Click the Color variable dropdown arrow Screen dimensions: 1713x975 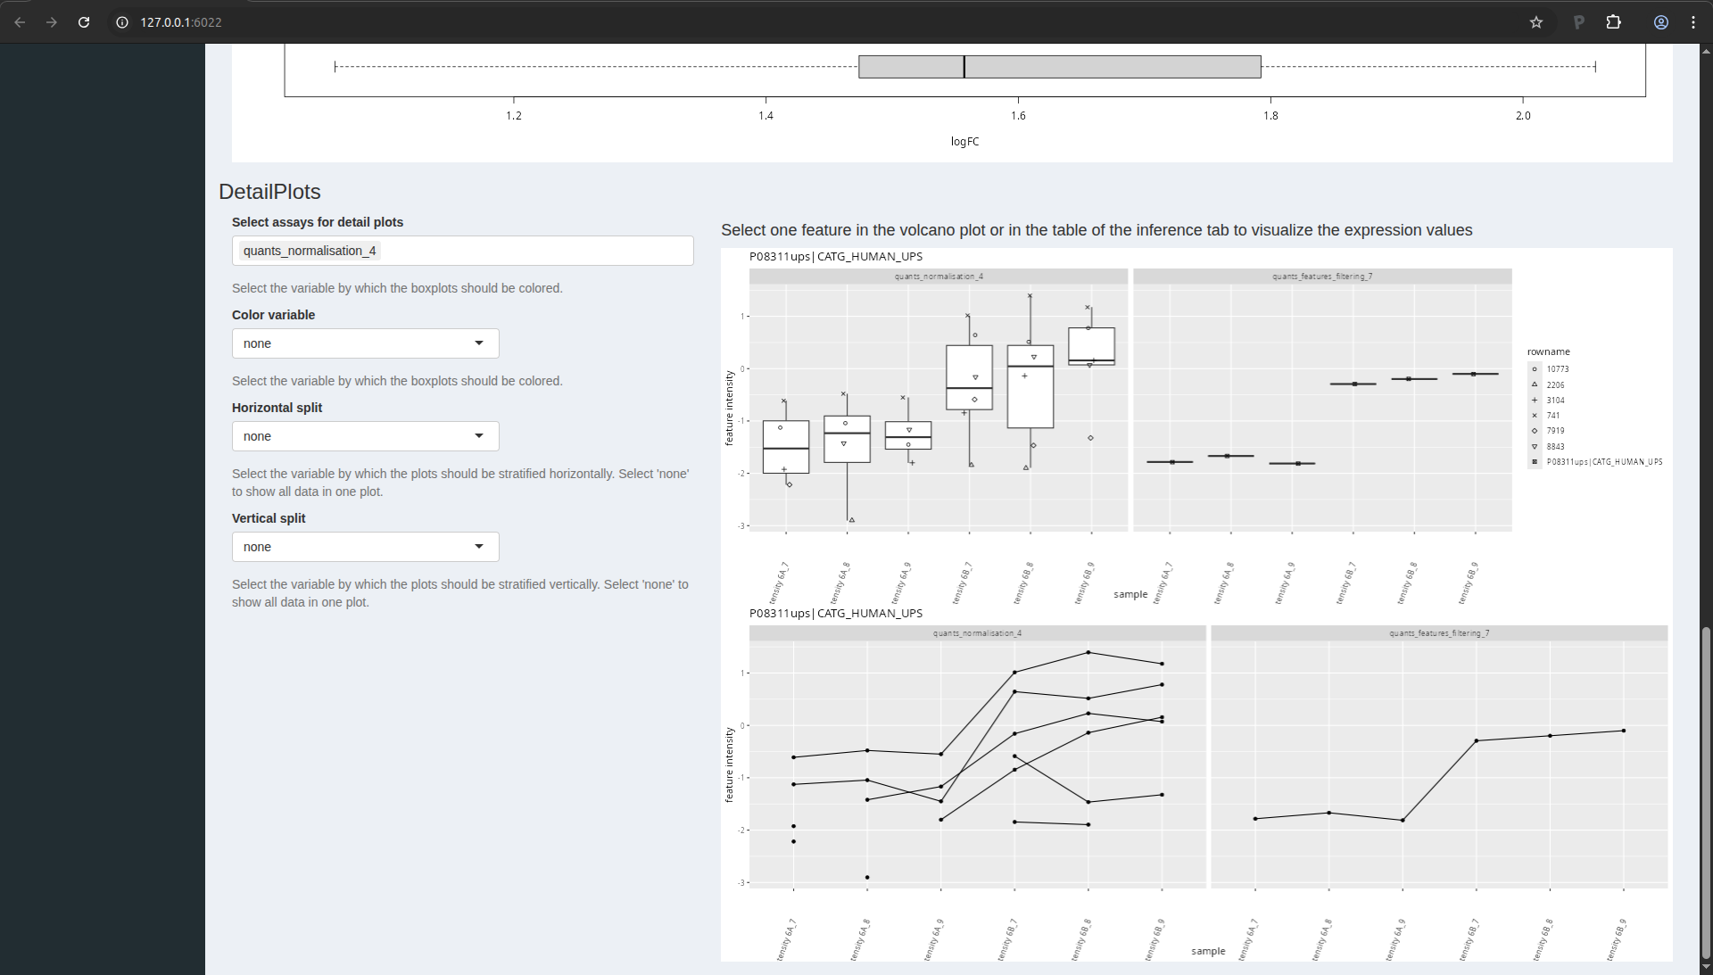[x=479, y=343]
